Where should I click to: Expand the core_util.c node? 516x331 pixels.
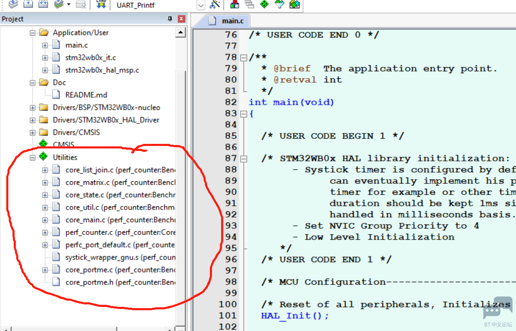click(x=45, y=207)
